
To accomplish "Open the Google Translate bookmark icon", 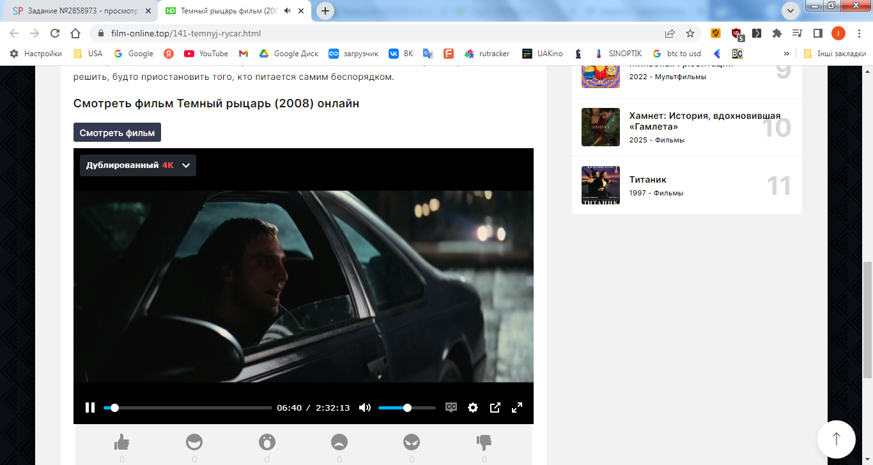I will tap(428, 54).
